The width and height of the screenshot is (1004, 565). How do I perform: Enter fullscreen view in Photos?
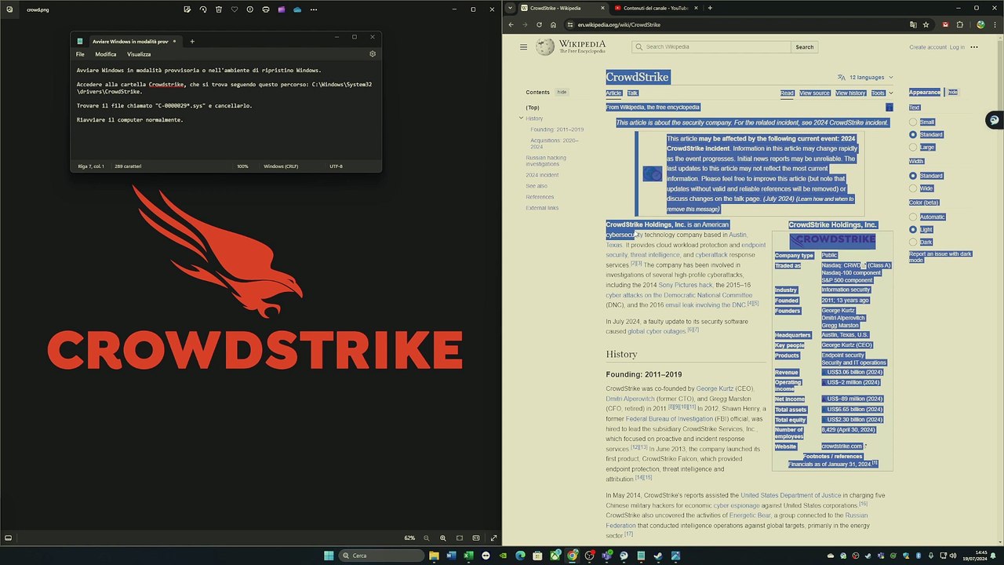[493, 538]
